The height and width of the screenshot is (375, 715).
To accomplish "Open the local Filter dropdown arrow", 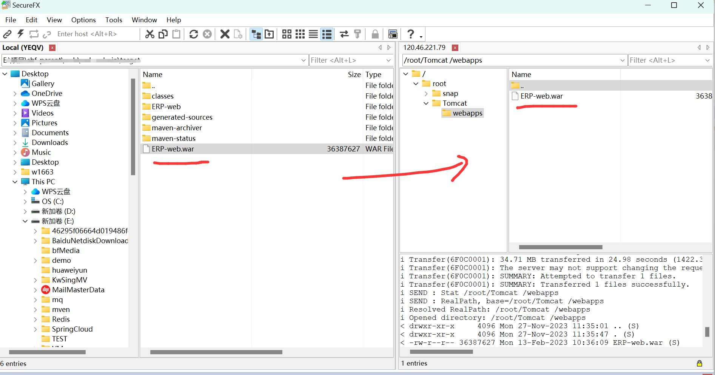I will coord(388,60).
